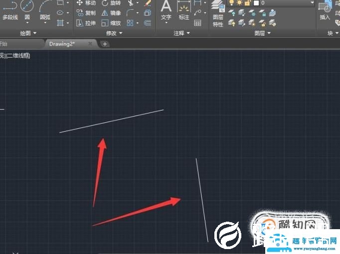The image size is (340, 254).
Task: Toggle the layer freeze sun icon
Action: coord(239,3)
